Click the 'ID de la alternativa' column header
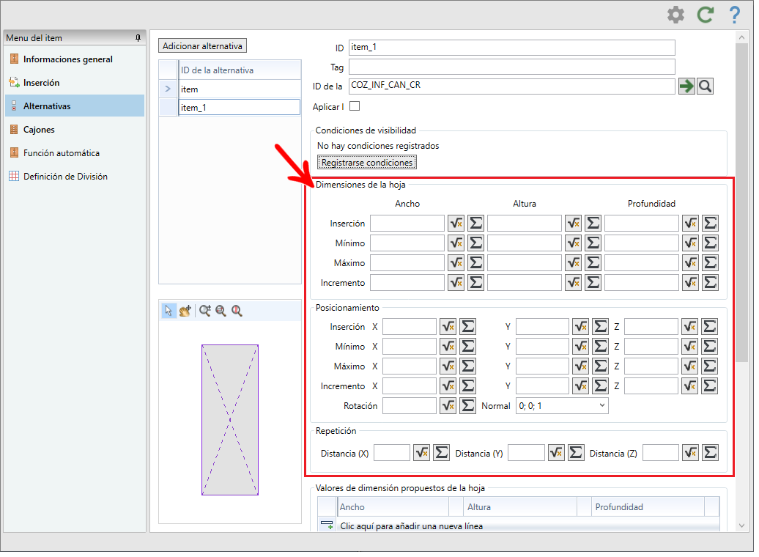 (x=239, y=70)
